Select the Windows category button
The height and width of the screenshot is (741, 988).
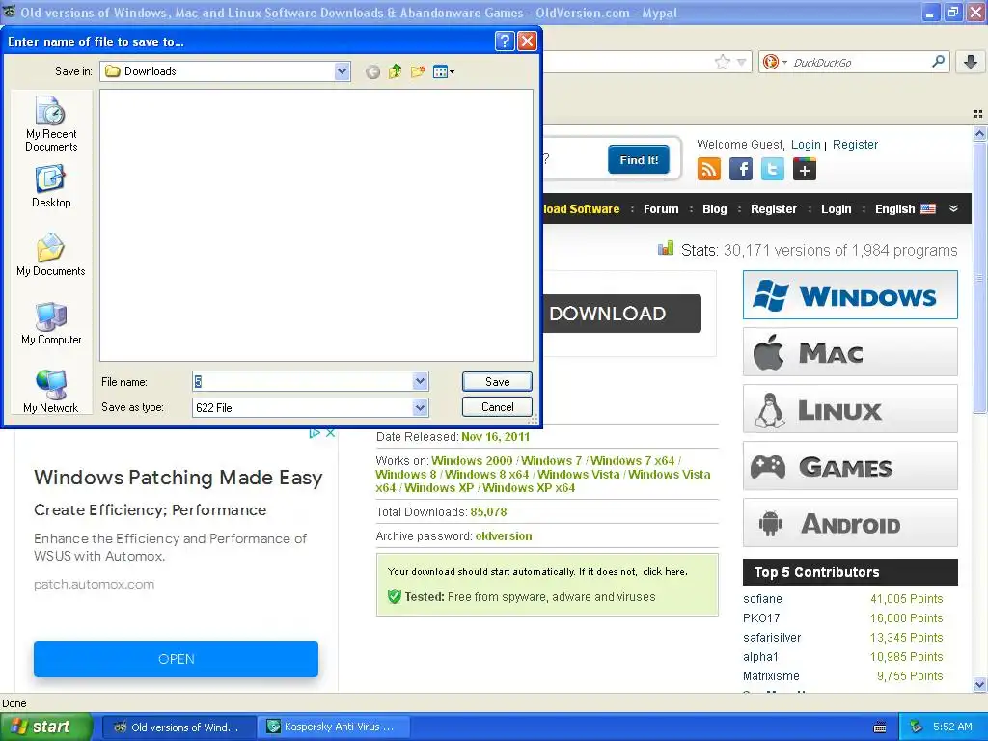pos(850,295)
